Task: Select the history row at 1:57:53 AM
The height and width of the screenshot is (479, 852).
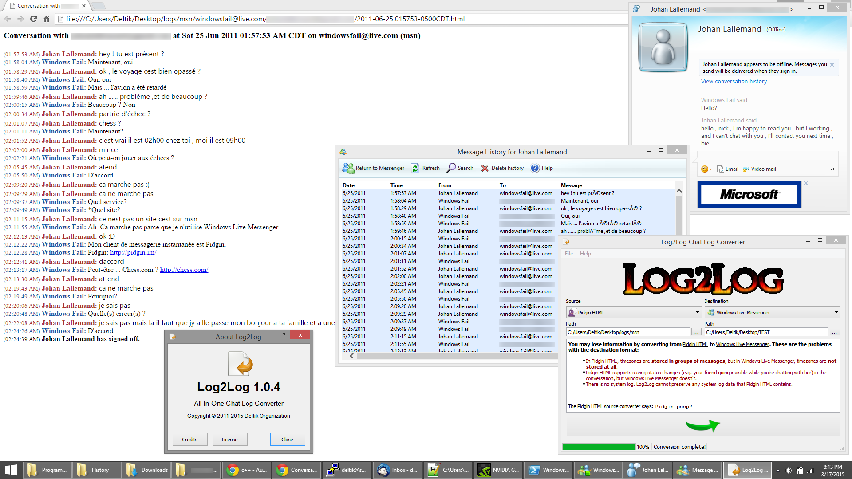Action: (508, 193)
